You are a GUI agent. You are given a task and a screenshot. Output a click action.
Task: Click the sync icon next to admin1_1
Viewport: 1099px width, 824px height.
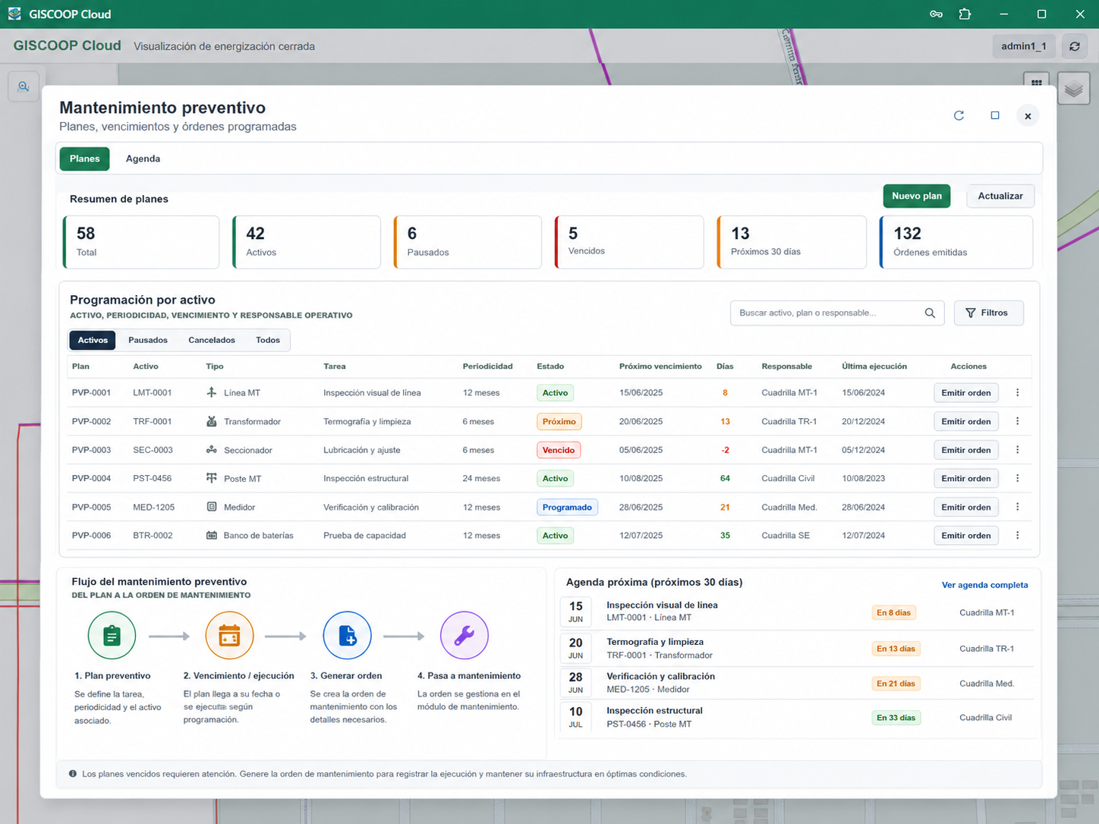point(1075,46)
